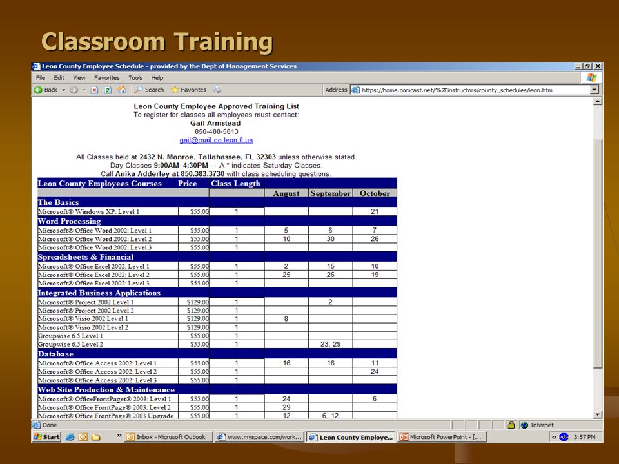Click 'Microsoft Office Access 2002: Level 2' row
This screenshot has width=619, height=464.
[217, 372]
